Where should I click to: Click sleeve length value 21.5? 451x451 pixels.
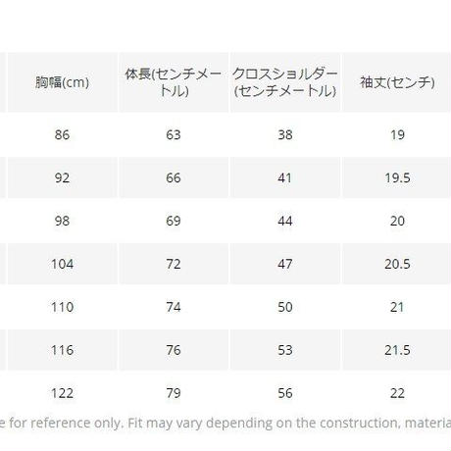point(397,350)
